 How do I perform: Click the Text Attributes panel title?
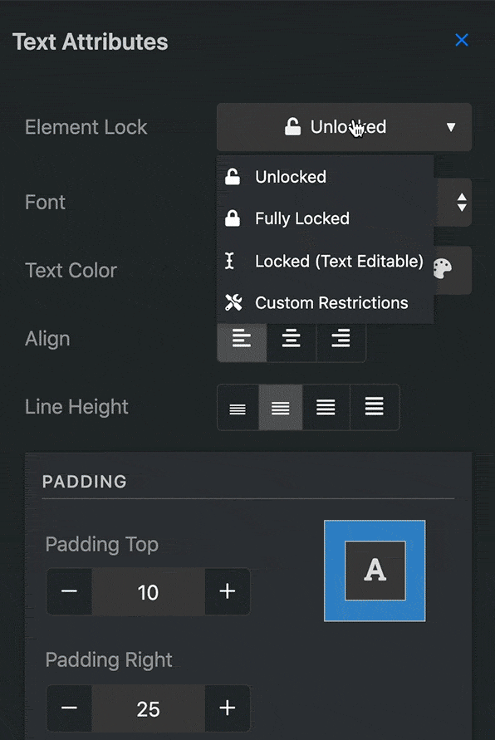click(90, 42)
